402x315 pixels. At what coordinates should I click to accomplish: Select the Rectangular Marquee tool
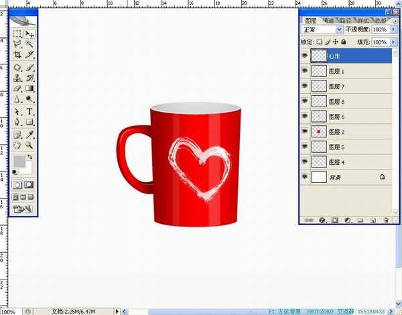point(17,34)
